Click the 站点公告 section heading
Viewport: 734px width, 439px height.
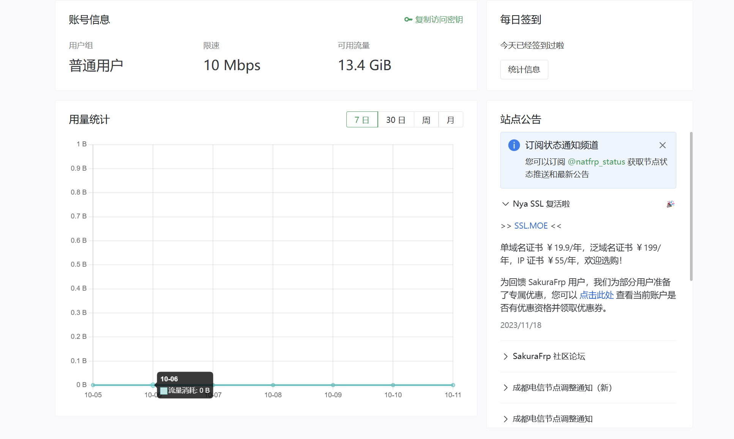[521, 119]
